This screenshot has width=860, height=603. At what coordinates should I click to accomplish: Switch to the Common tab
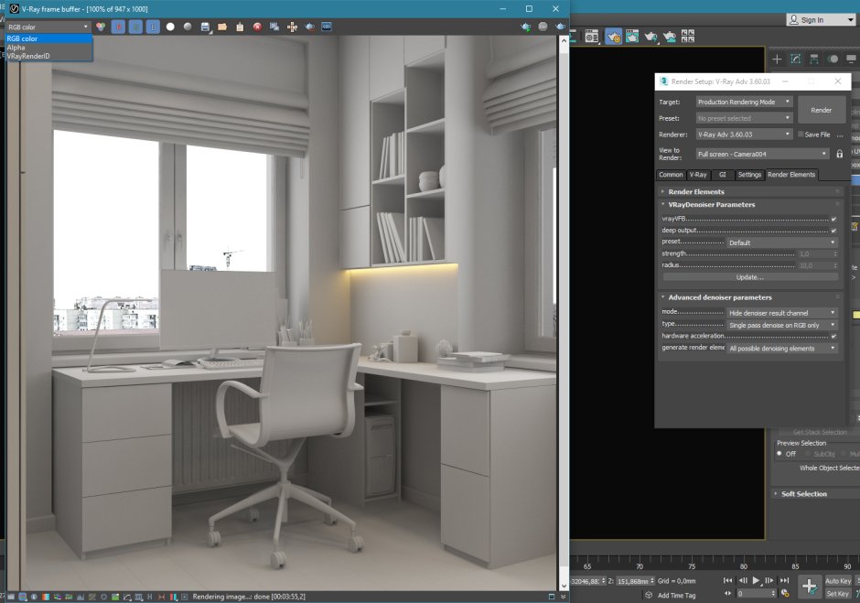click(x=670, y=175)
